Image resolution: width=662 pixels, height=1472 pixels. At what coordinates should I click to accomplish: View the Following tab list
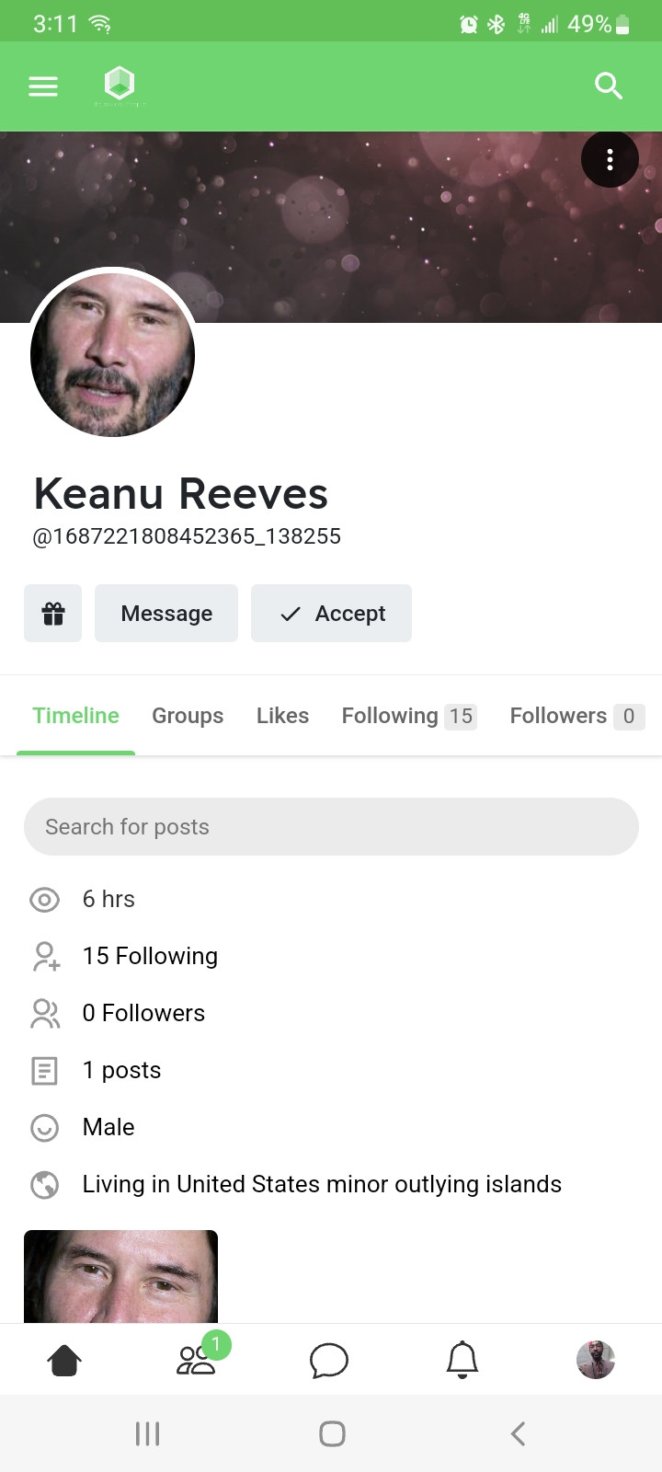pyautogui.click(x=408, y=716)
